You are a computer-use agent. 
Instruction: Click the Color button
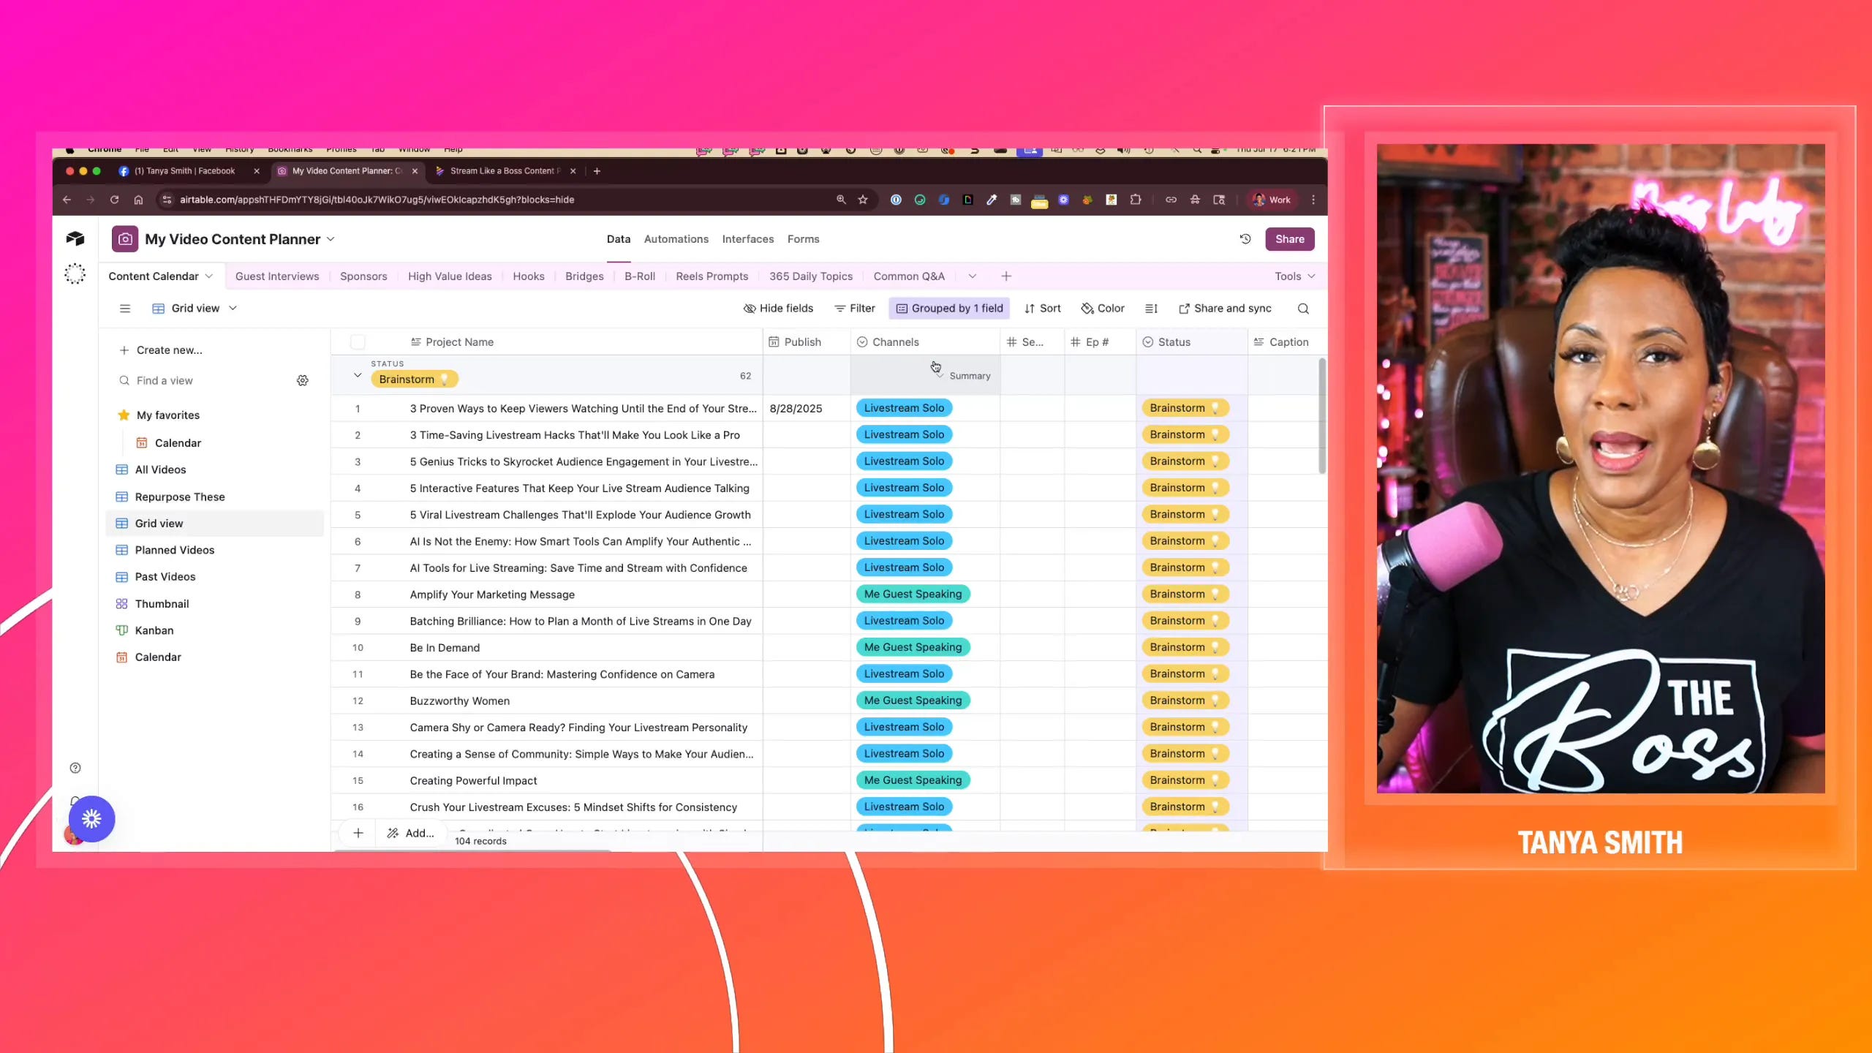(x=1103, y=309)
